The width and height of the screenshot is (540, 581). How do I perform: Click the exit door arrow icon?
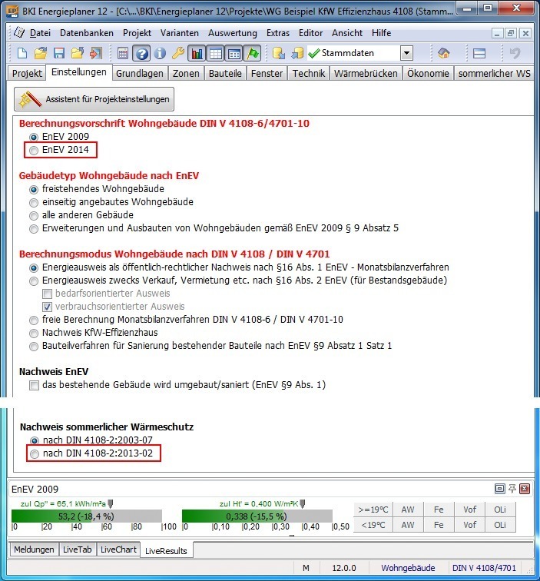[x=95, y=53]
